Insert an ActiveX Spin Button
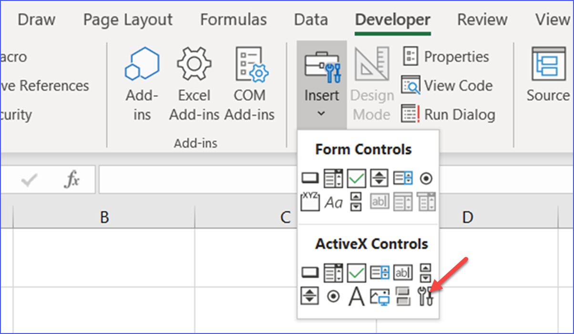This screenshot has width=574, height=334. click(310, 296)
